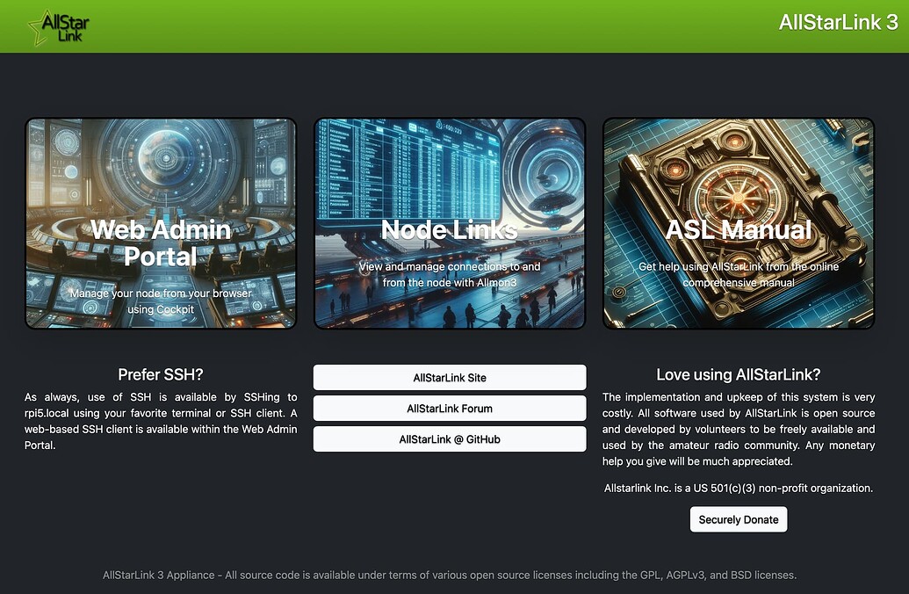The width and height of the screenshot is (909, 594).
Task: Click the brass emblem image in ASL Manual
Action: (x=738, y=176)
